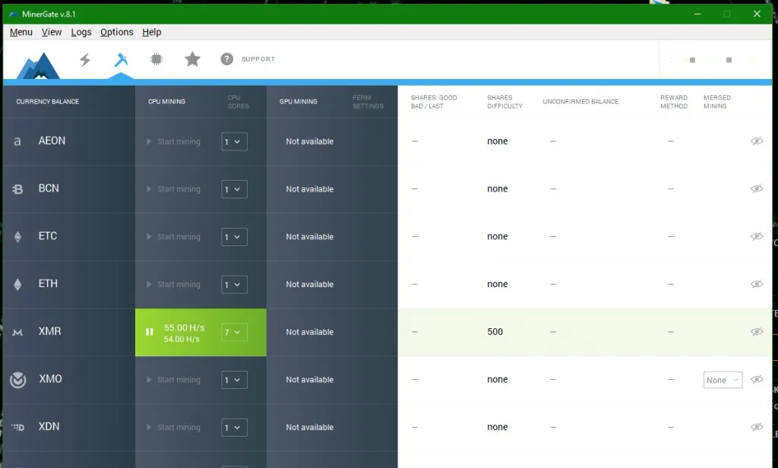Viewport: 778px width, 468px height.
Task: Click the AEON currency name
Action: coord(52,141)
